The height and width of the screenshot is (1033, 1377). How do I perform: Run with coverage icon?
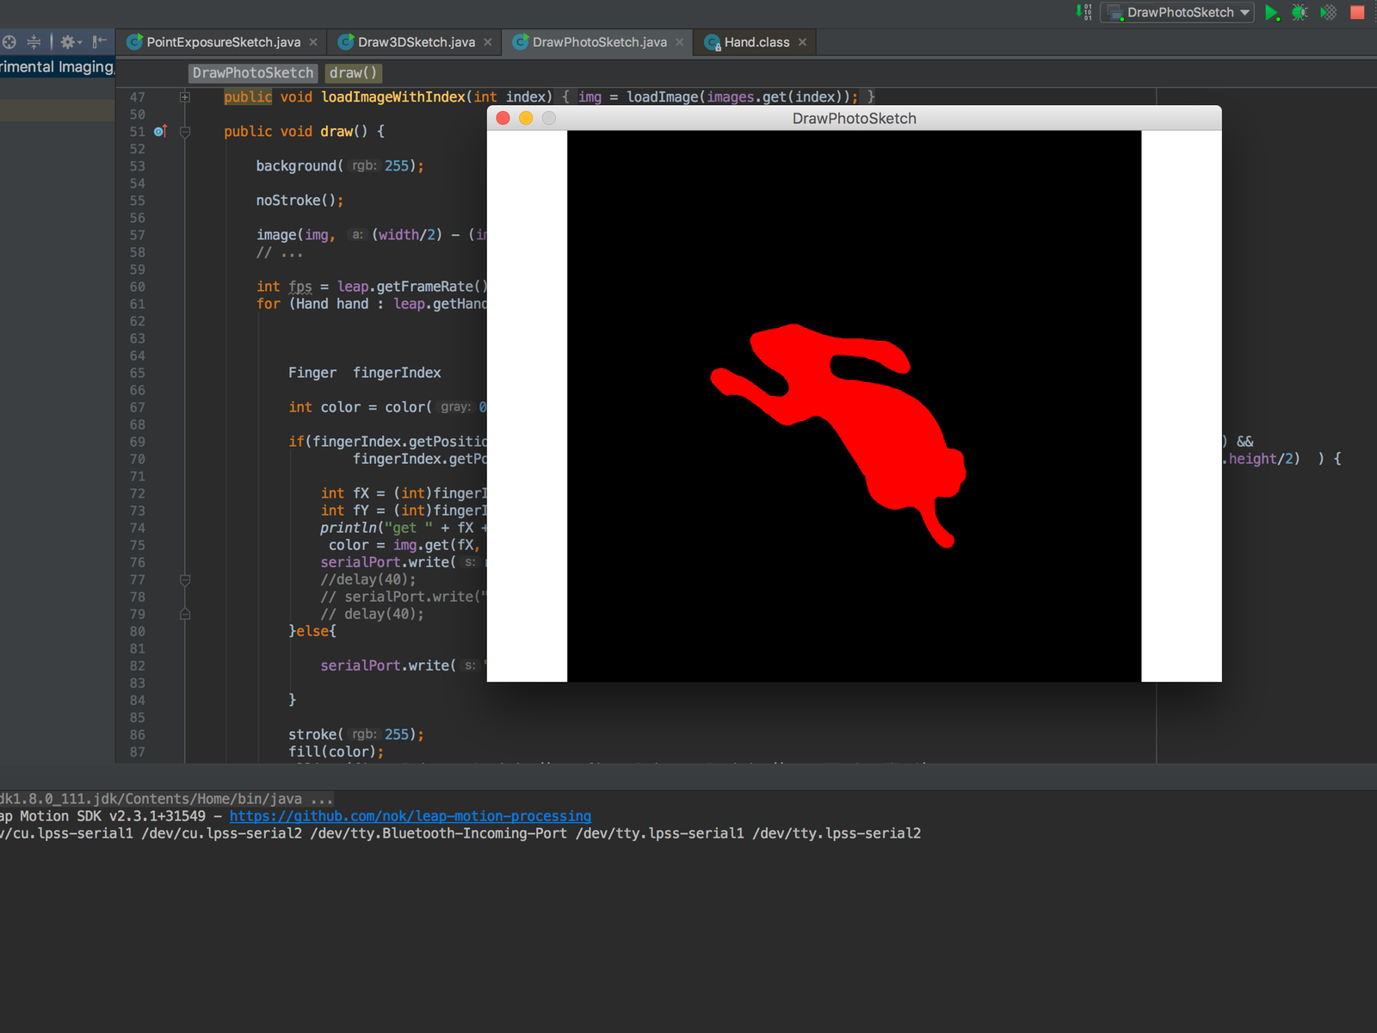pyautogui.click(x=1329, y=12)
